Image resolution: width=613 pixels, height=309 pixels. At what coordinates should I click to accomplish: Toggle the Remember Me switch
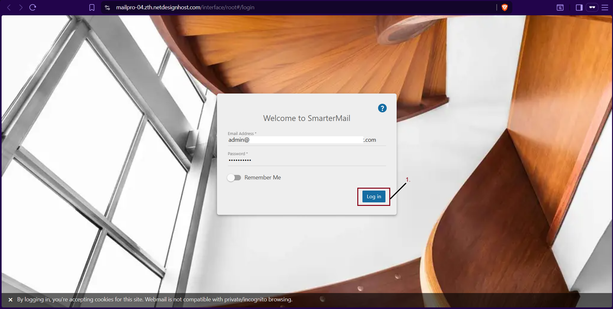pos(234,177)
